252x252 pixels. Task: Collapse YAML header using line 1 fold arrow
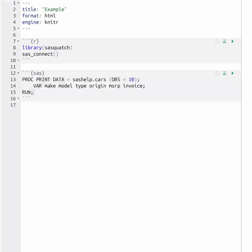18,3
